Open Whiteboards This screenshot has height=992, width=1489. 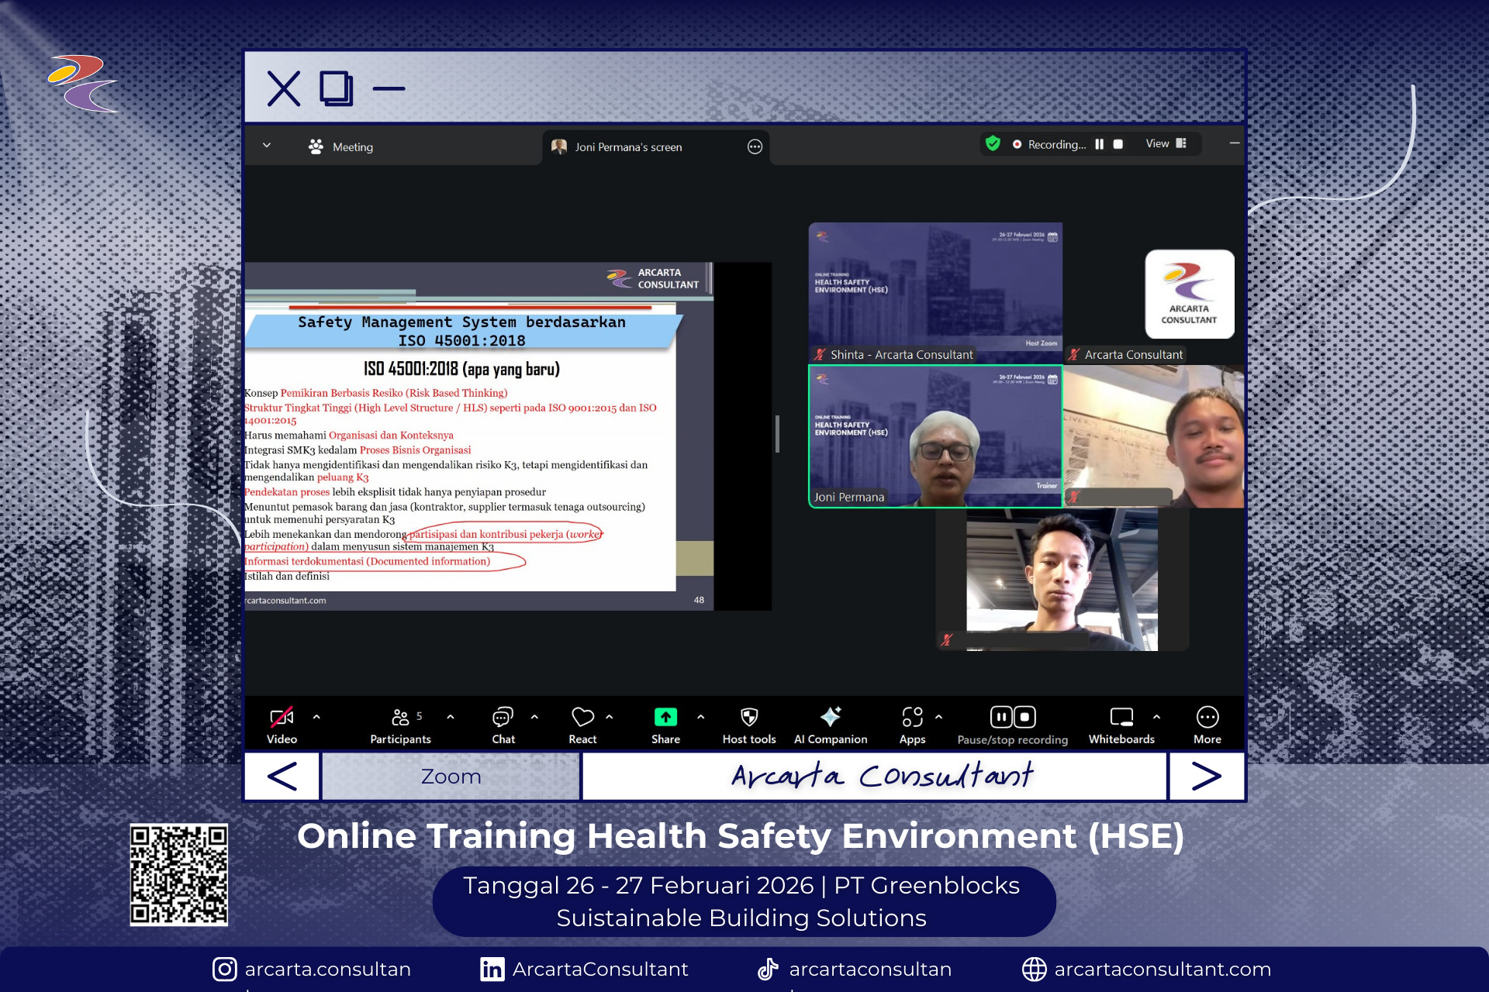click(1121, 718)
